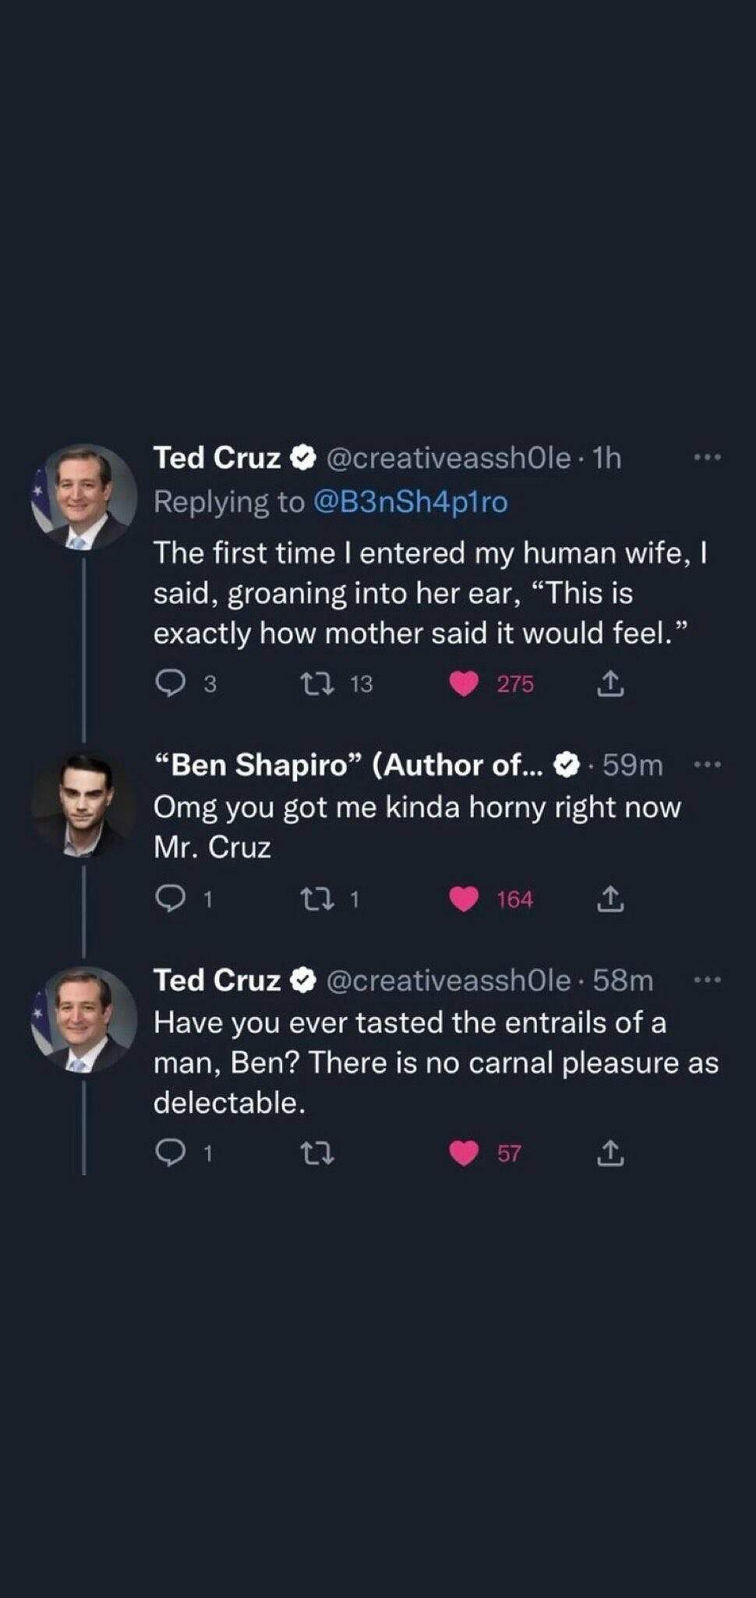Screen dimensions: 756x1598
Task: Retweet the tweet posted 58m ago
Action: (x=317, y=1153)
